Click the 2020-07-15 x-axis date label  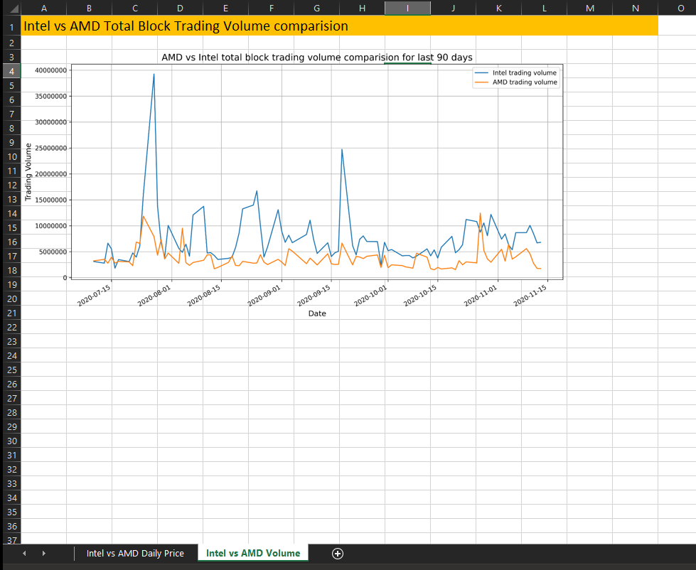(94, 296)
